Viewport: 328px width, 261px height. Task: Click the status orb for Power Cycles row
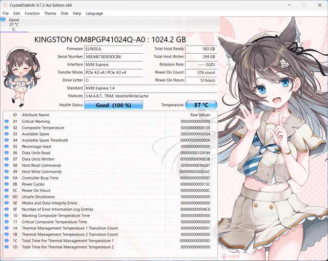point(7,184)
